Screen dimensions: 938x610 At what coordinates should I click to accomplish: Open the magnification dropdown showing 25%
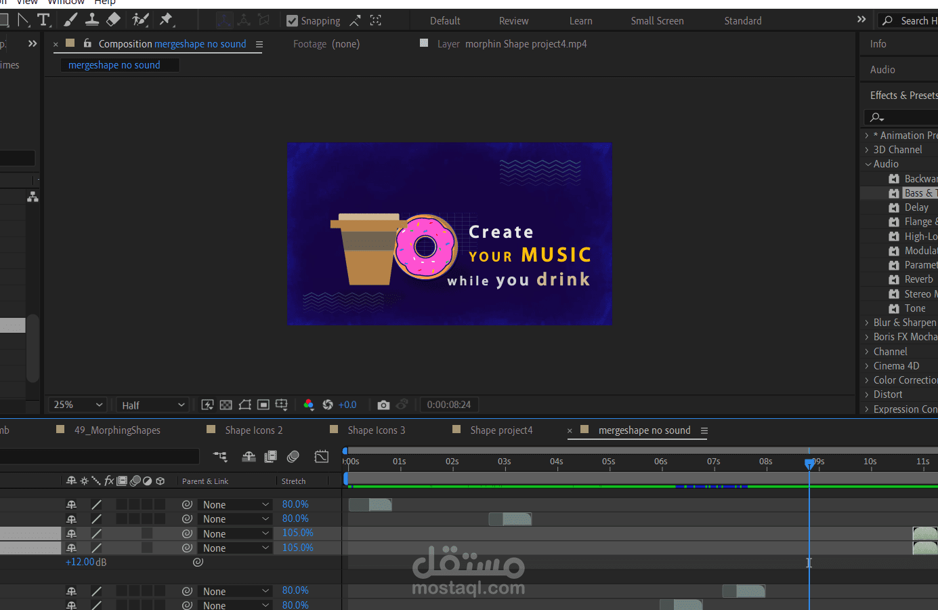point(77,405)
